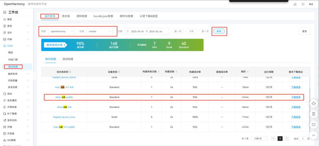This screenshot has width=319, height=146.
Task: Expand the 安全合规 submenu
Action: (x=28, y=87)
